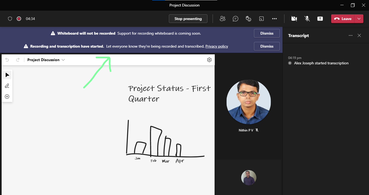369x195 pixels.
Task: Undo the last whiteboard action
Action: [7, 60]
